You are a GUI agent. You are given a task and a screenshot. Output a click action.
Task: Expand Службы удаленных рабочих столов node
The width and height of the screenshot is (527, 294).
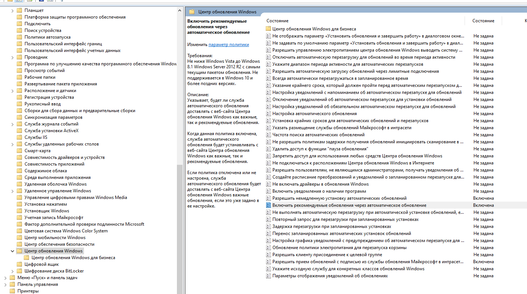[13, 144]
